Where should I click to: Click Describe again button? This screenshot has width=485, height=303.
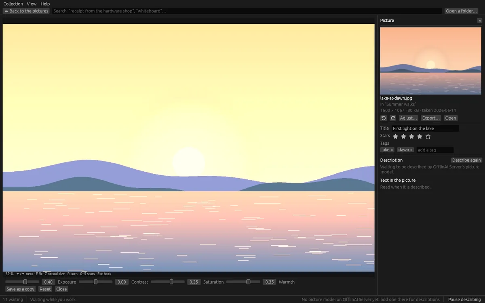click(466, 160)
